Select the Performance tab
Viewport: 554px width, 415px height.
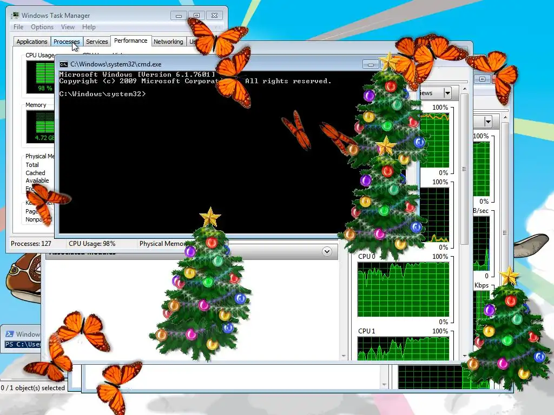(x=131, y=41)
